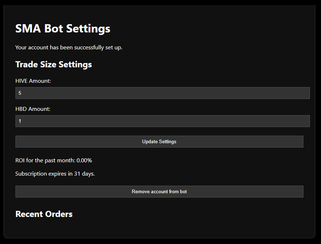Click the Update Settings button

tap(159, 142)
